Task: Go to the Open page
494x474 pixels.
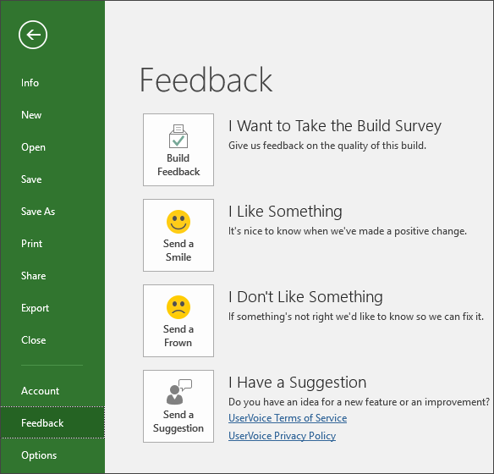Action: pos(33,147)
